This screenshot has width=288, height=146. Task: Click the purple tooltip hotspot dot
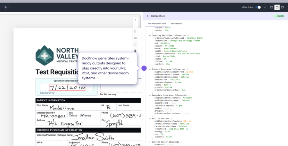tap(144, 68)
